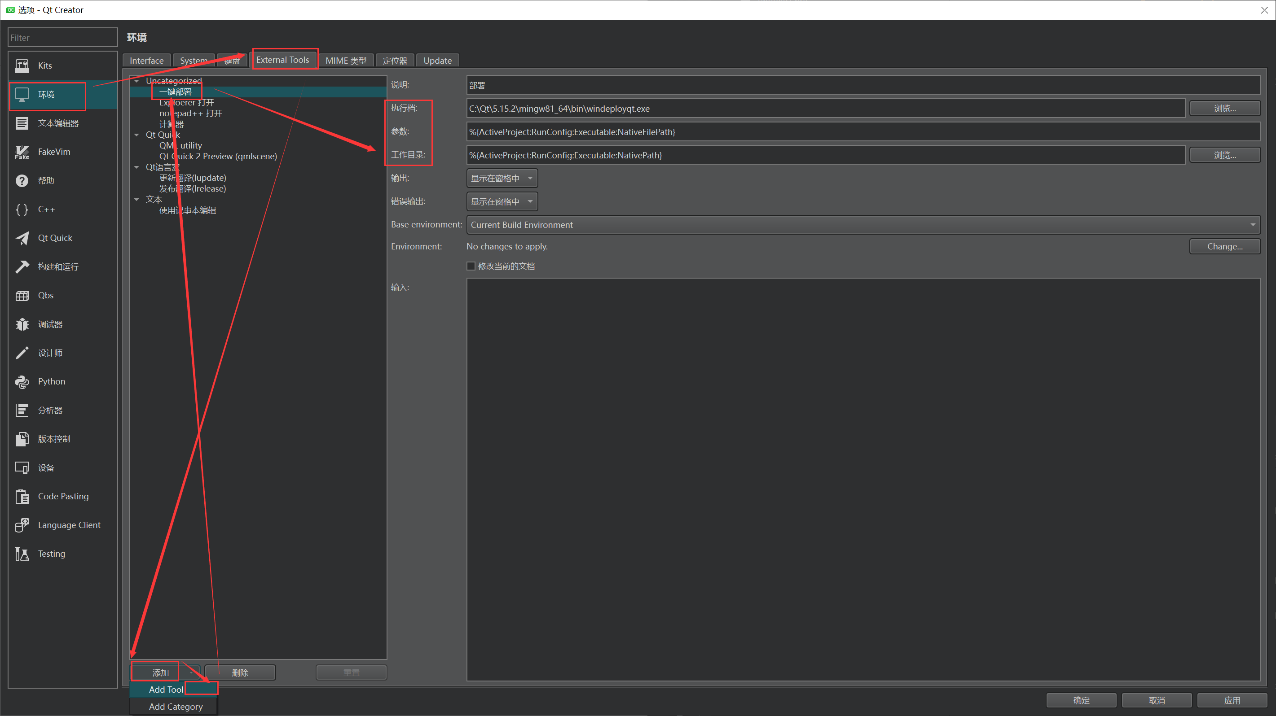Switch to the Interface tab
The width and height of the screenshot is (1276, 716).
tap(147, 61)
